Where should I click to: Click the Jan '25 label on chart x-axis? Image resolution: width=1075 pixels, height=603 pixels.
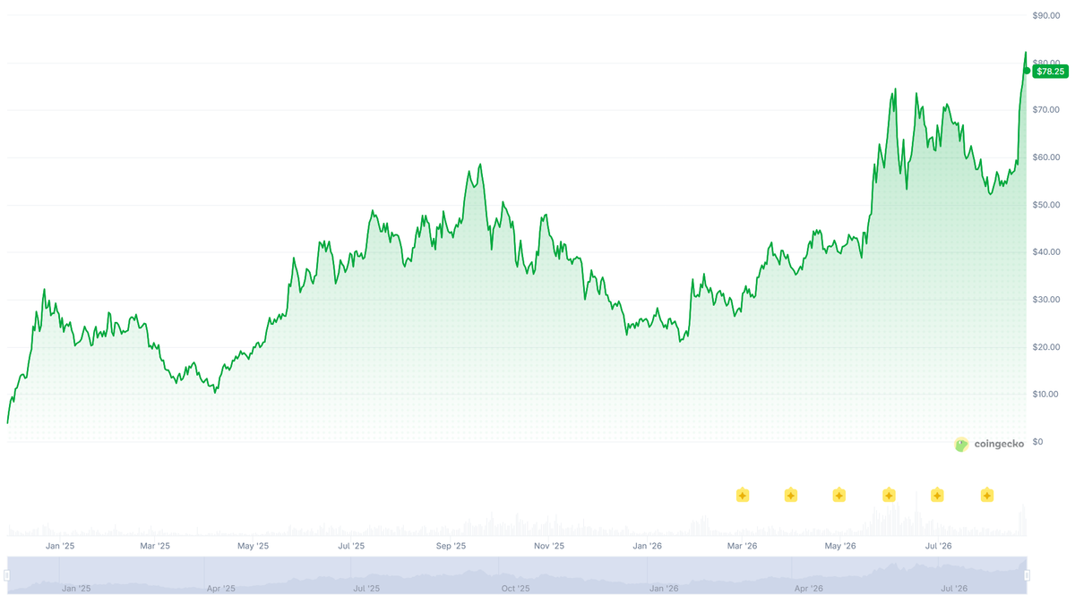coord(60,546)
